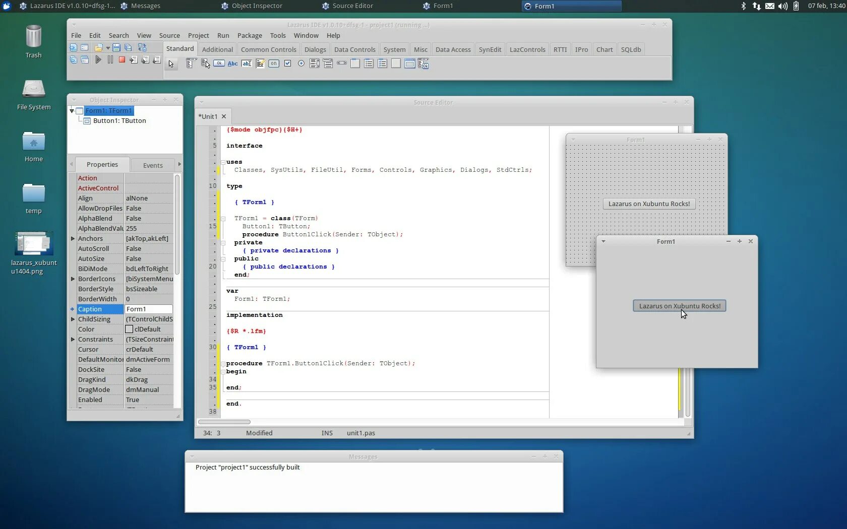Collapse the 'uses' code fold marker
847x529 pixels.
(223, 162)
